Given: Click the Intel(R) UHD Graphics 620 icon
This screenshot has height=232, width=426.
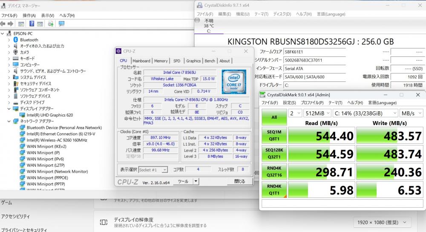Looking at the screenshot, I should click(x=22, y=115).
